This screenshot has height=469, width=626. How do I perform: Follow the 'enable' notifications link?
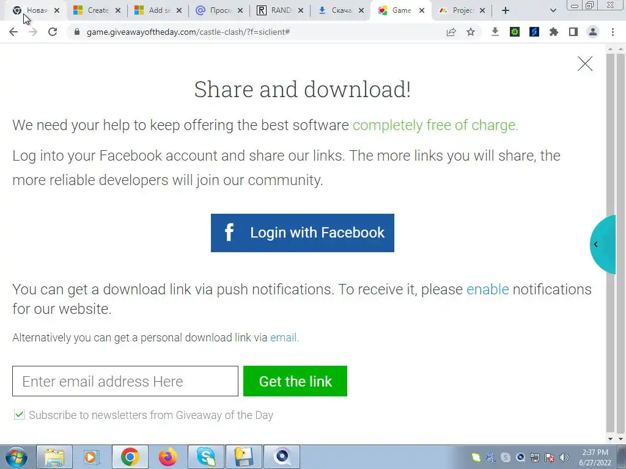tap(487, 289)
